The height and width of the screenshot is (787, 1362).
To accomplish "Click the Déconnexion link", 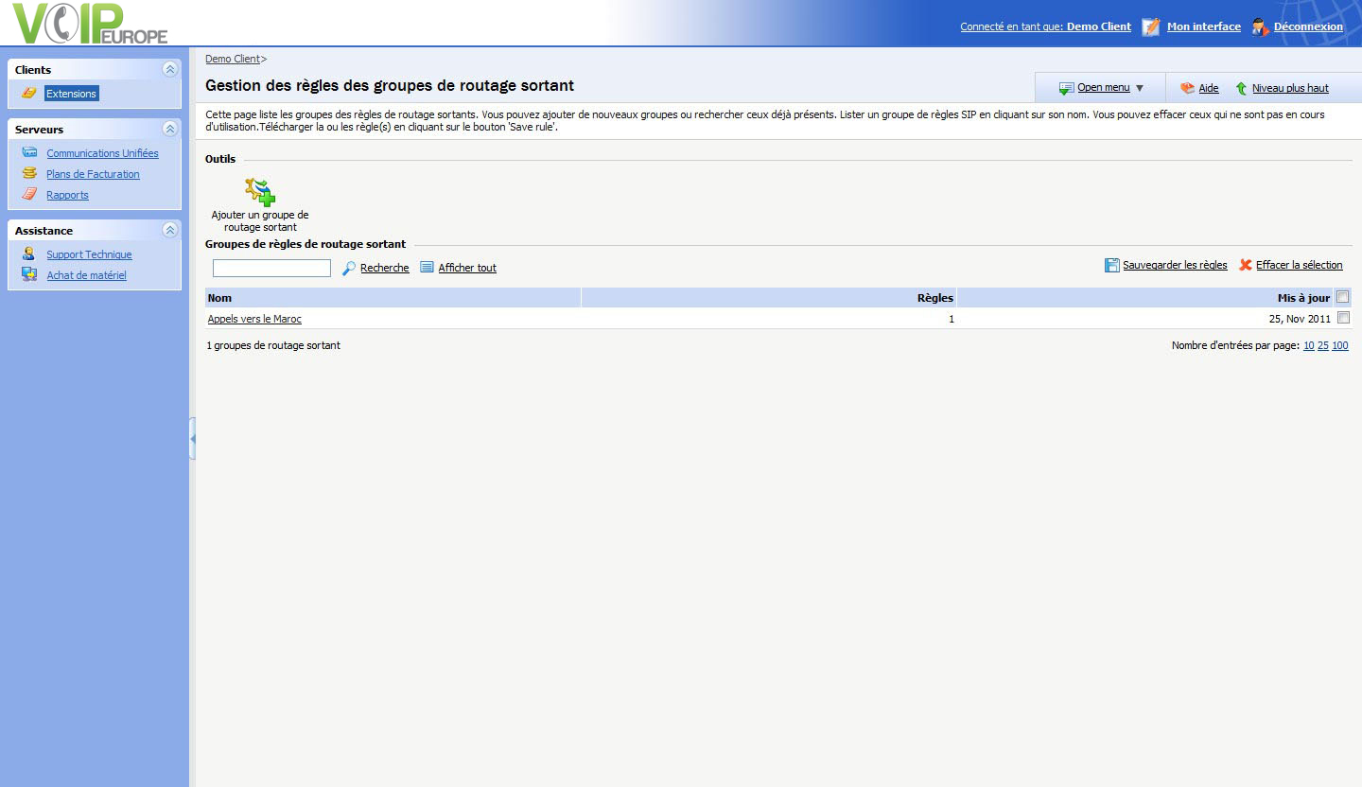I will tap(1307, 26).
